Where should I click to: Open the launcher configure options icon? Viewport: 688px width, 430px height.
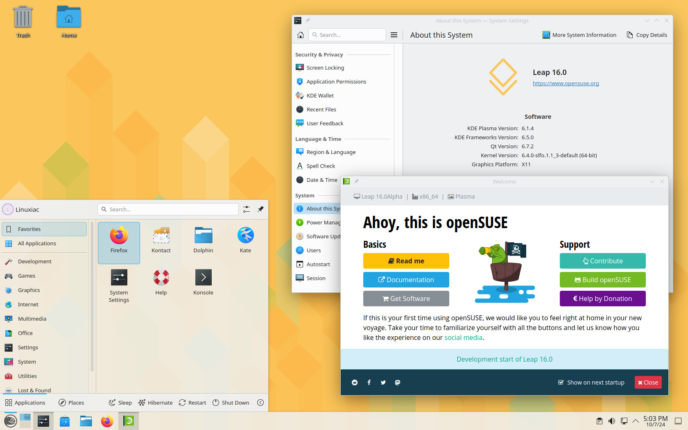(247, 209)
